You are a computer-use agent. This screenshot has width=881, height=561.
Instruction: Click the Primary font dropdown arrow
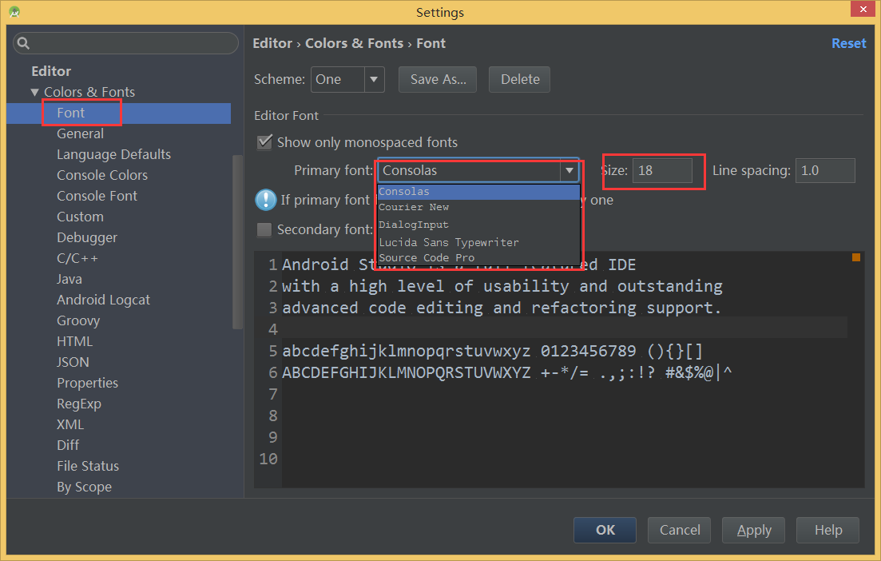click(569, 170)
